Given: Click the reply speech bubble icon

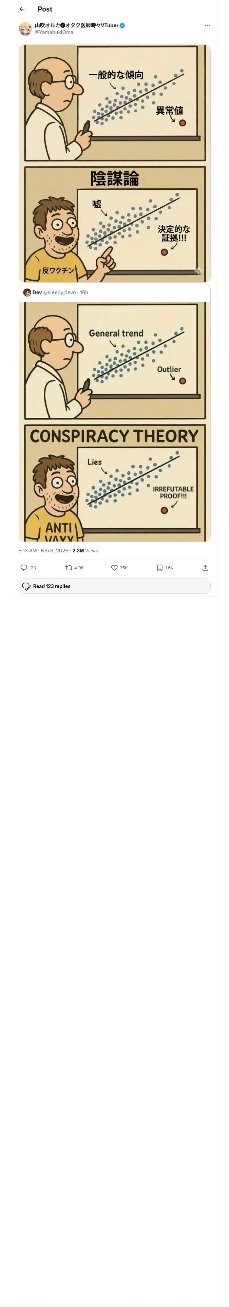Looking at the screenshot, I should 24,568.
